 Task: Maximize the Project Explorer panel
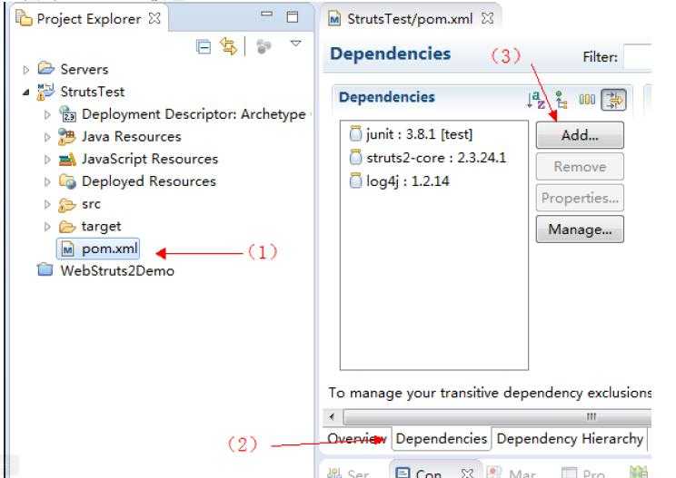293,16
